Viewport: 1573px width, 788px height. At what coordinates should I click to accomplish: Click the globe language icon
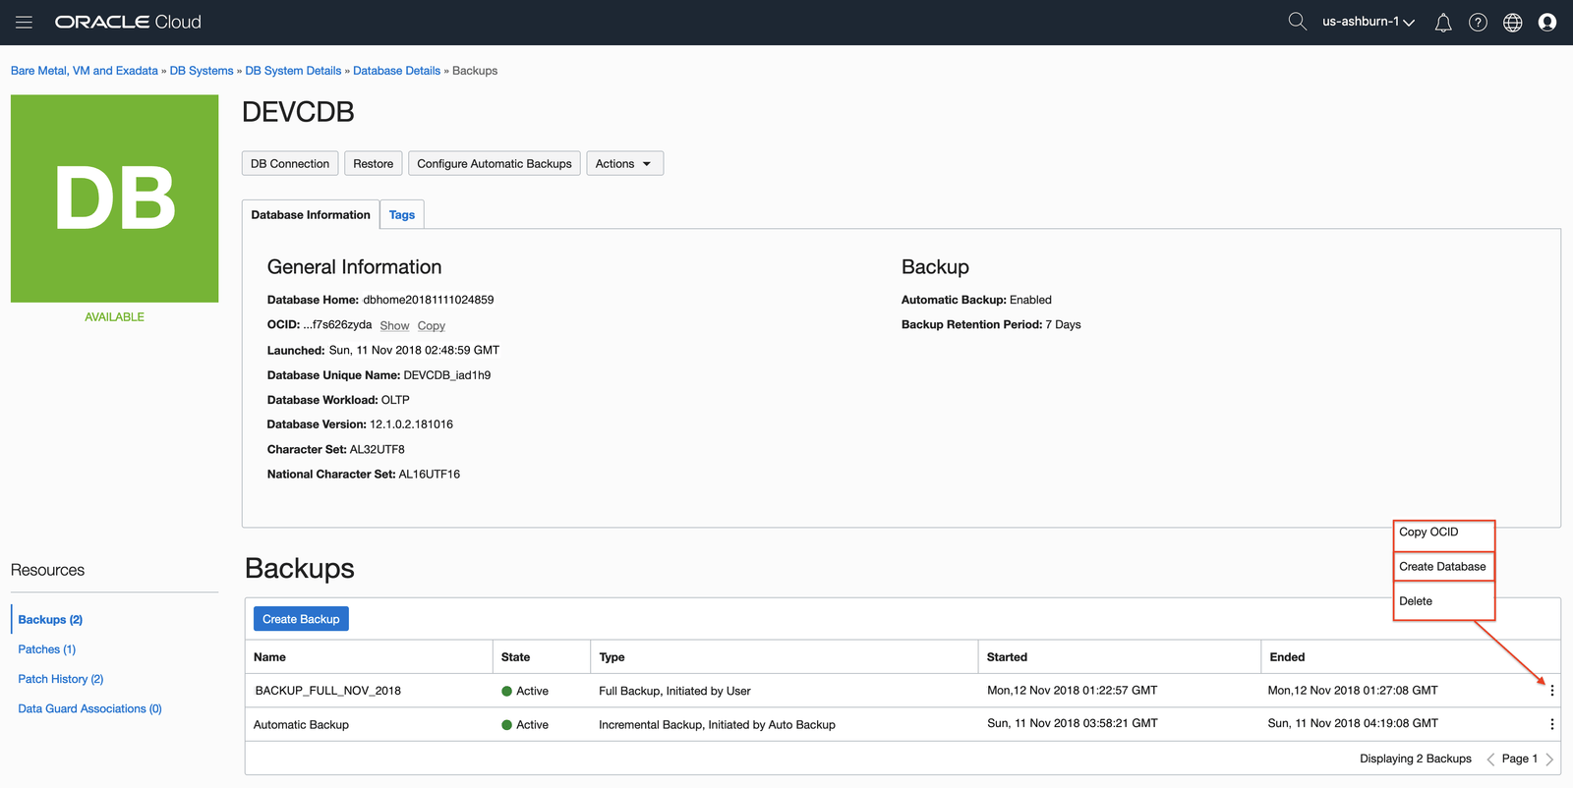[x=1512, y=23]
